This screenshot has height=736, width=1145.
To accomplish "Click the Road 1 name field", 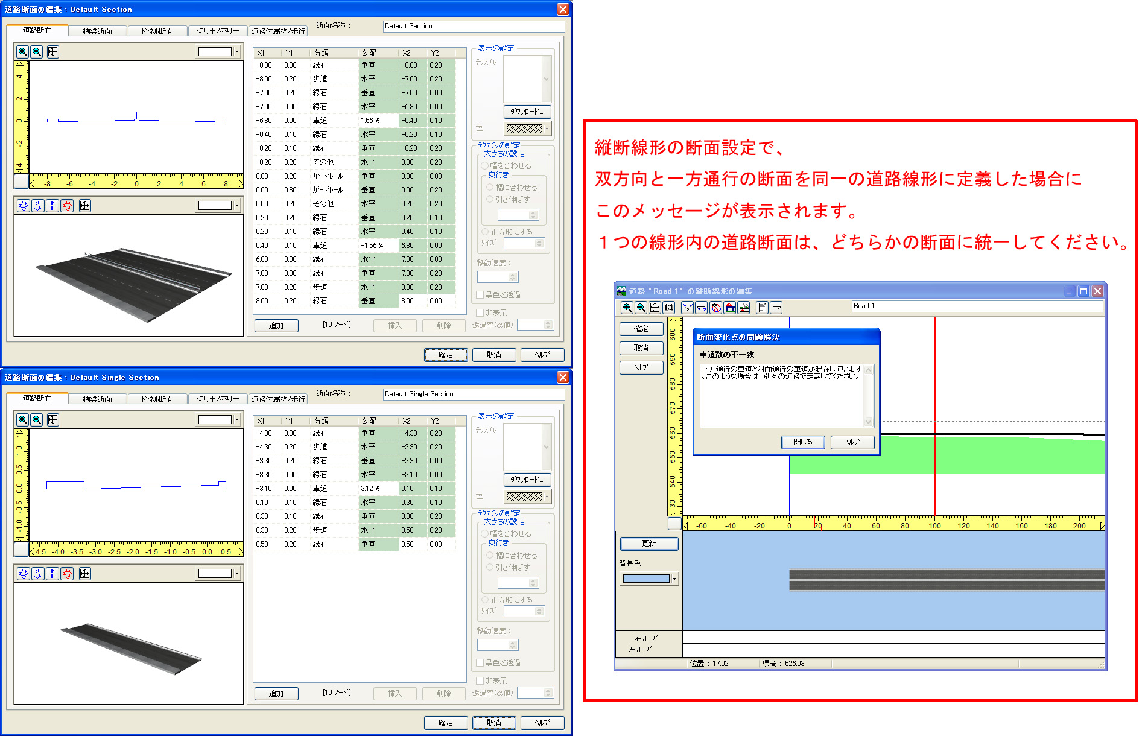I will coord(977,306).
